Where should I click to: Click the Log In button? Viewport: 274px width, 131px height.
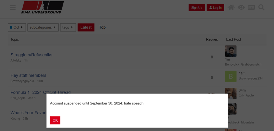pyautogui.click(x=215, y=8)
